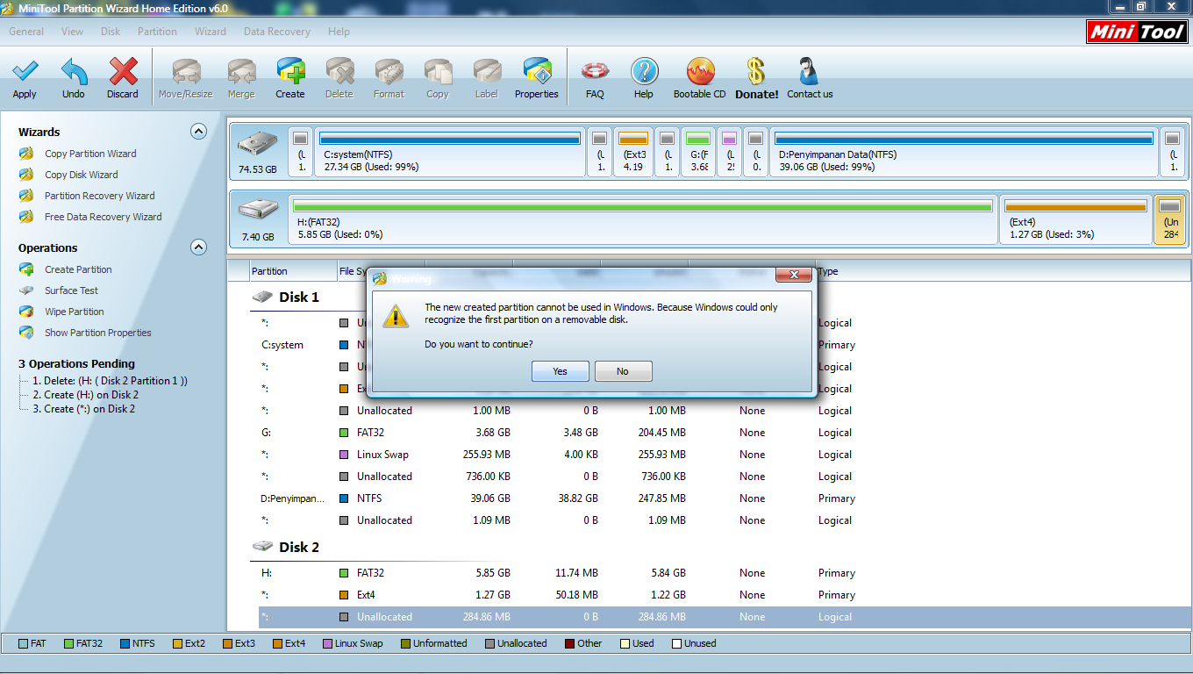Select the H: FAT32 row under Disk 2
The width and height of the screenshot is (1193, 674).
[x=725, y=573]
